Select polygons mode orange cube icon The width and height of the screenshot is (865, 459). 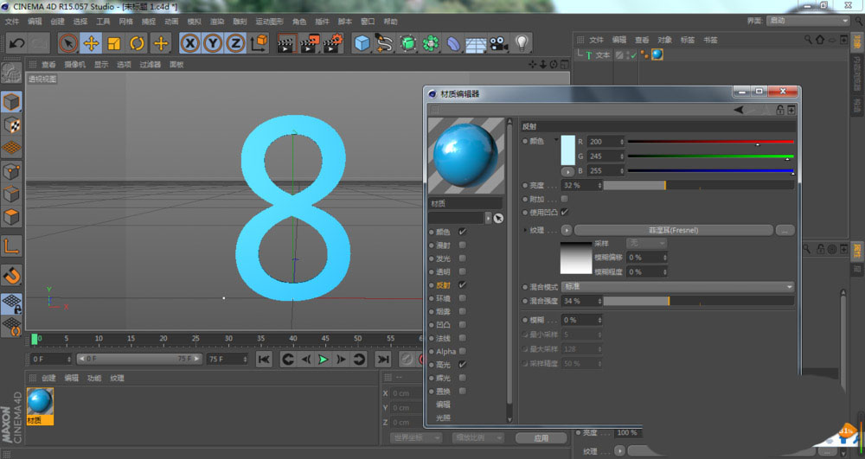(11, 217)
